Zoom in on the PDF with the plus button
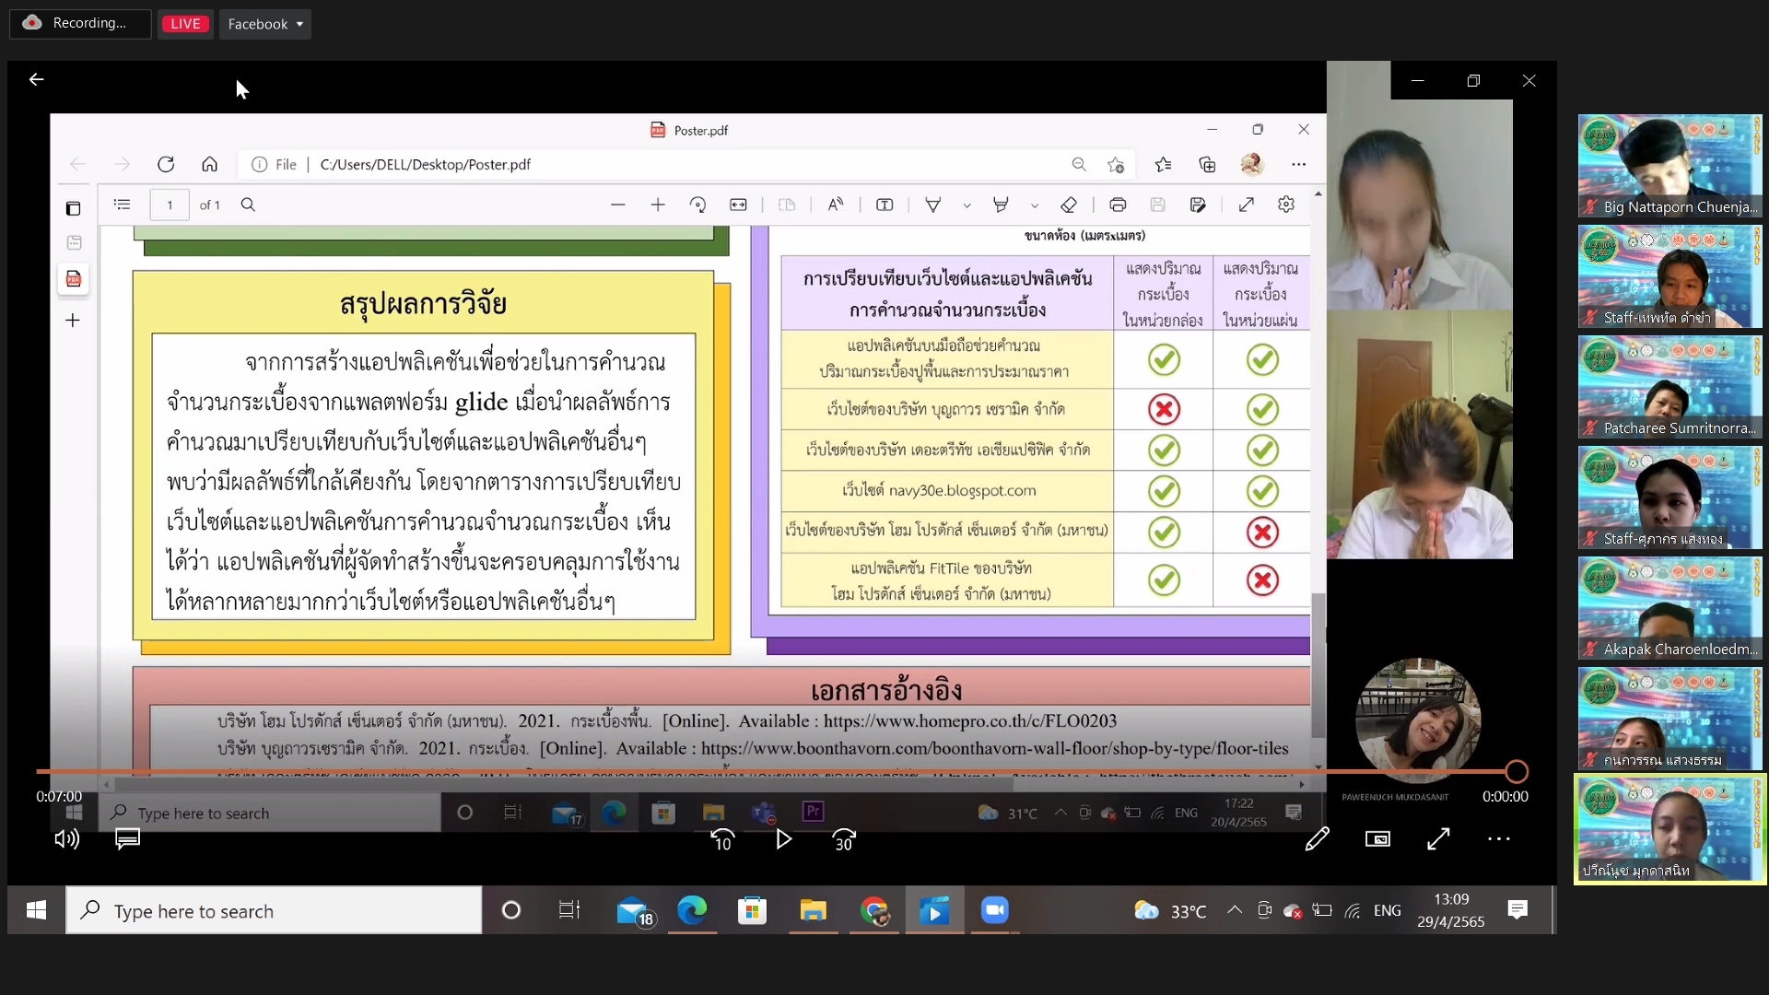Screen dimensions: 1769x995 [658, 205]
